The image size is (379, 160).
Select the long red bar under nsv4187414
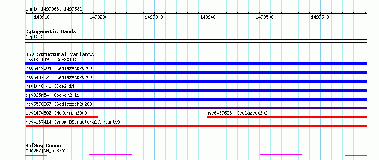(x=196, y=126)
